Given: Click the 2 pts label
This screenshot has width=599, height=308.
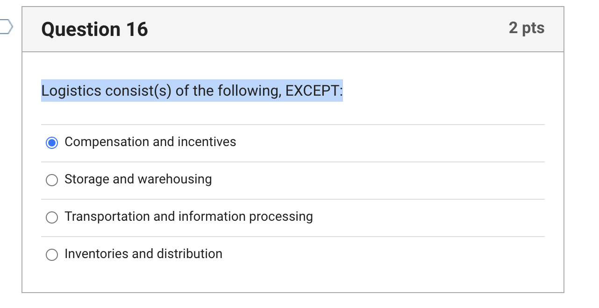Looking at the screenshot, I should tap(527, 28).
